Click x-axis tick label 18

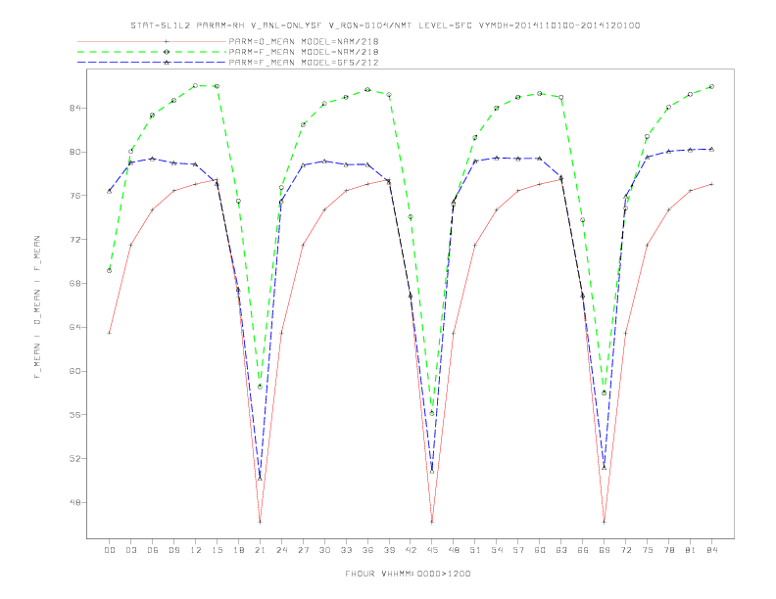[x=238, y=550]
